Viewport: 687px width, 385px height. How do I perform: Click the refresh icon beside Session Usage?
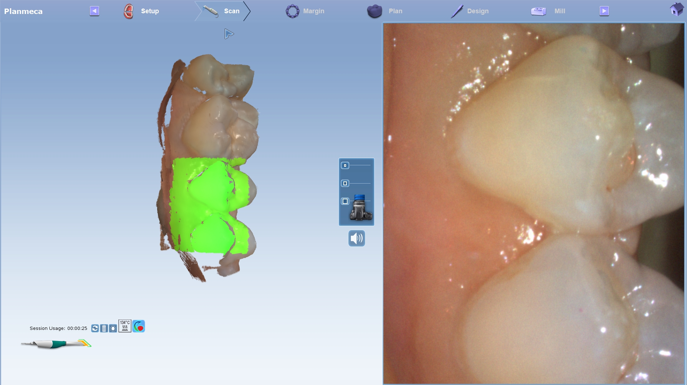[x=95, y=328]
